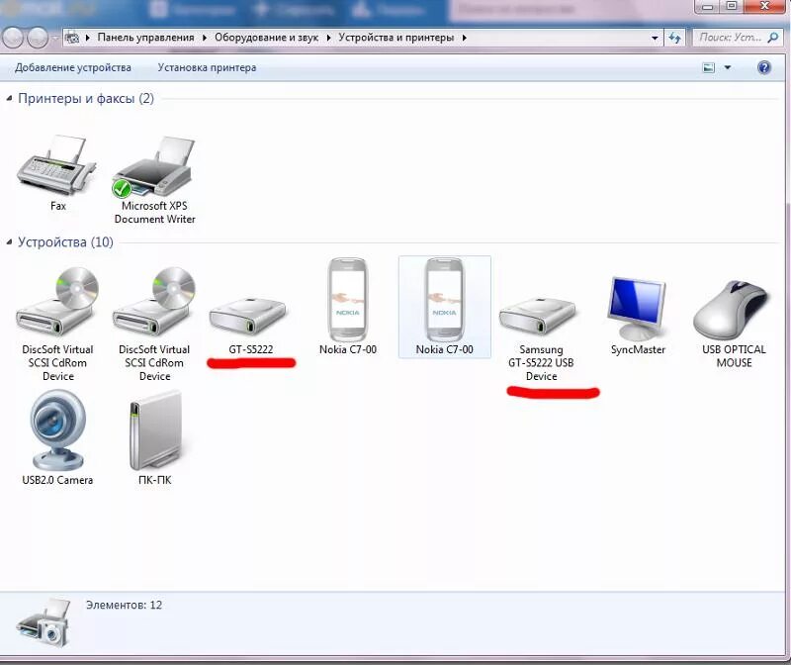Click the GT-S5222 label text
Image resolution: width=791 pixels, height=665 pixels.
(x=251, y=349)
